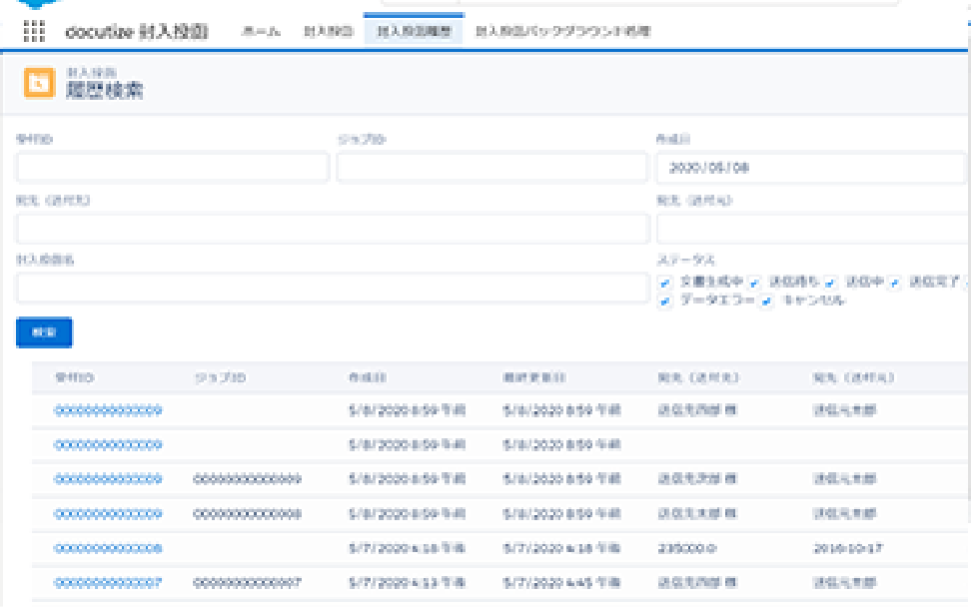Click the 受付ID column header
The height and width of the screenshot is (607, 971).
tap(74, 377)
